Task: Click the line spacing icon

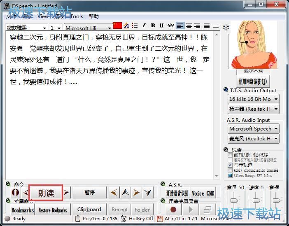Action: coord(215,26)
